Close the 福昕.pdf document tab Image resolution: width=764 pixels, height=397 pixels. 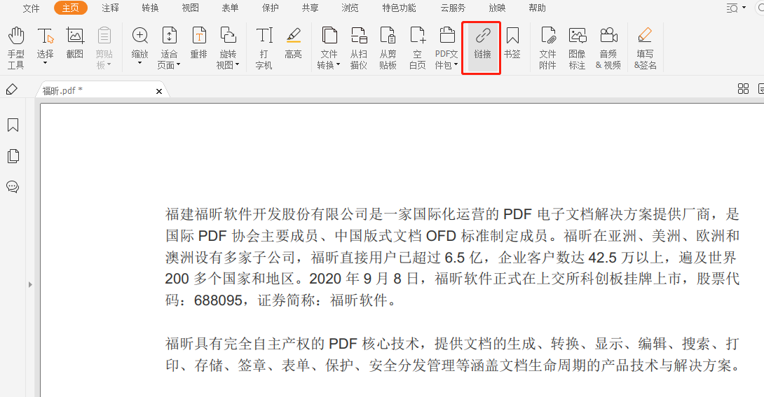pos(159,91)
